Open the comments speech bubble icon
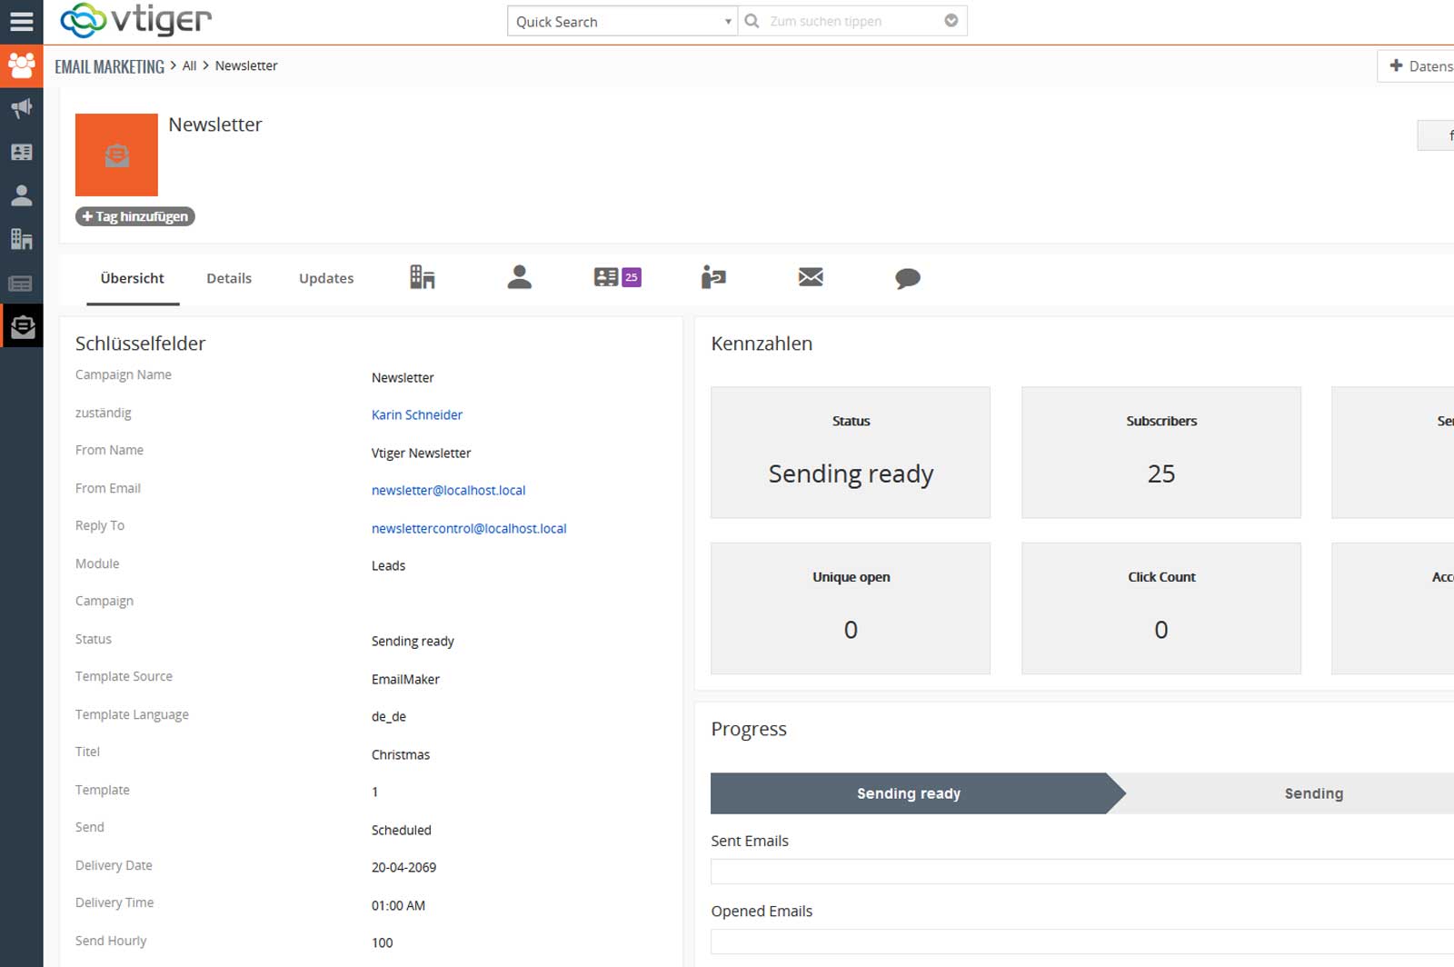 tap(907, 278)
